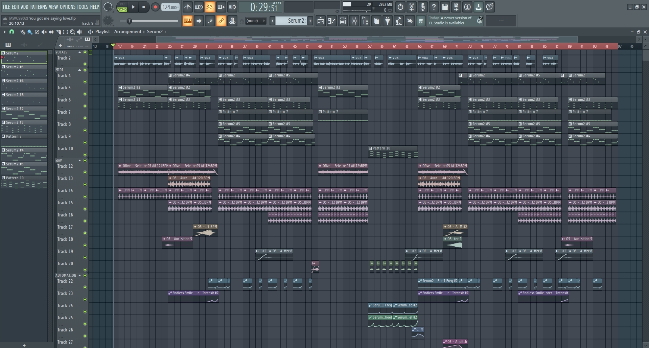Open the TOOLS menu

pos(83,7)
